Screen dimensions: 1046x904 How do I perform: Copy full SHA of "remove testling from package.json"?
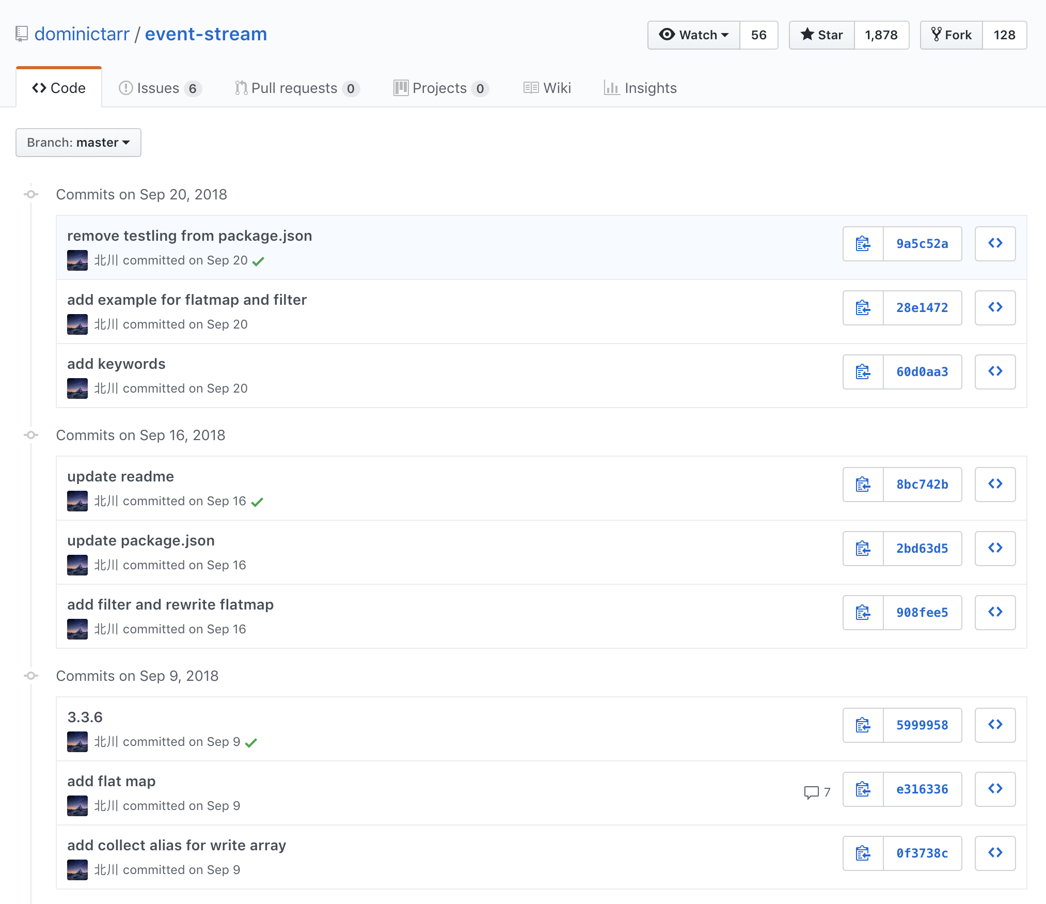coord(862,243)
